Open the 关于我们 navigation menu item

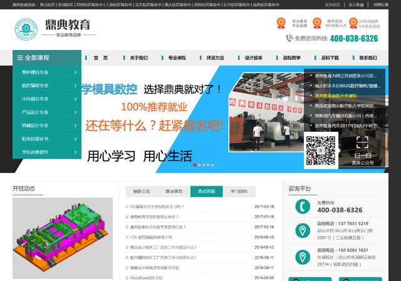(139, 58)
